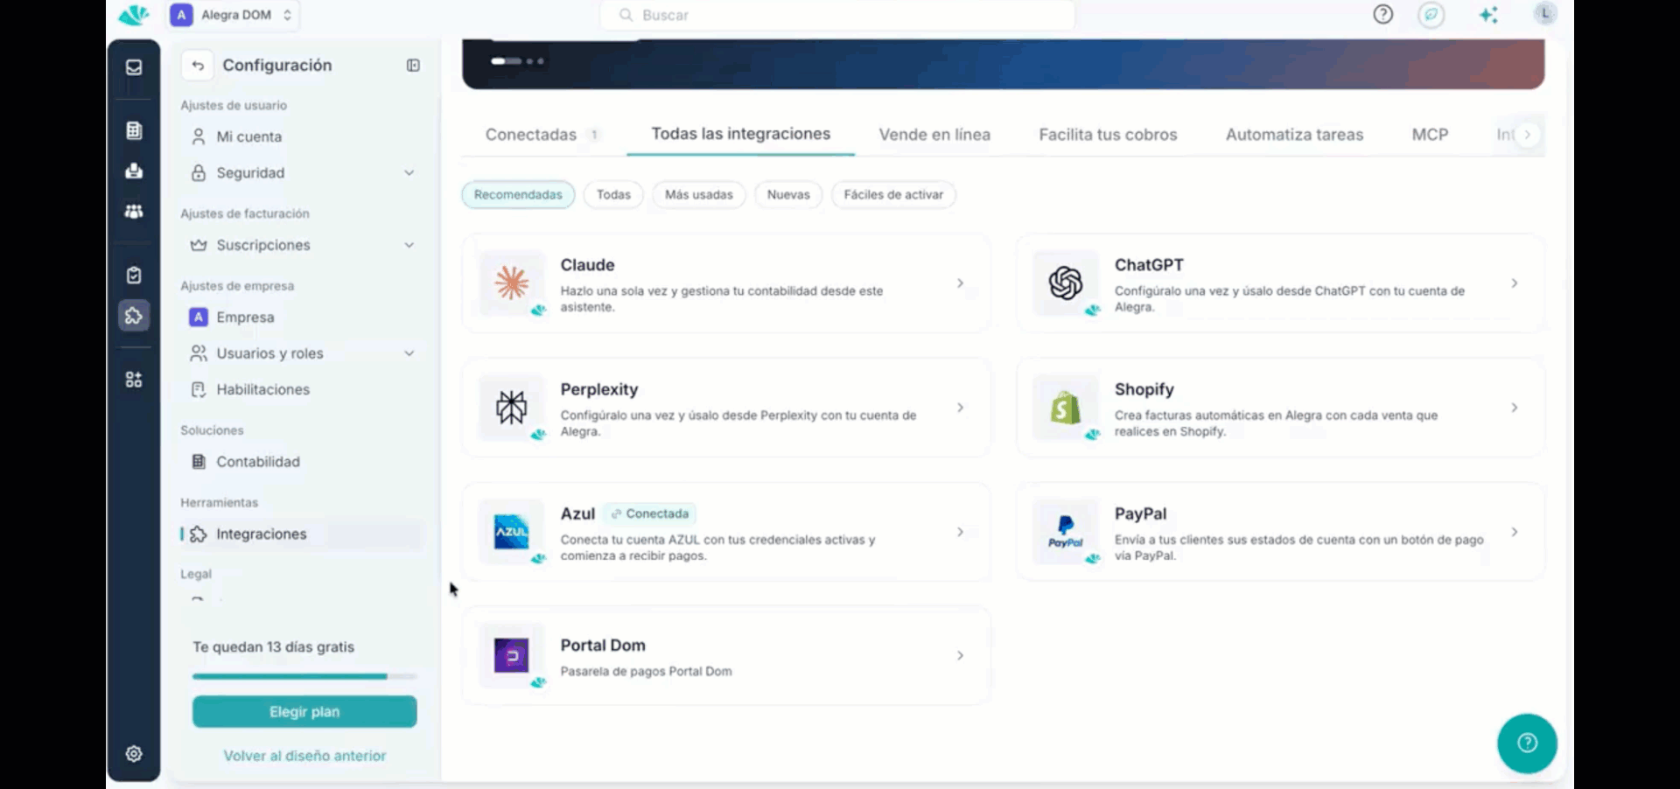Click the Shopify integration logo
This screenshot has height=789, width=1680.
tap(1066, 408)
